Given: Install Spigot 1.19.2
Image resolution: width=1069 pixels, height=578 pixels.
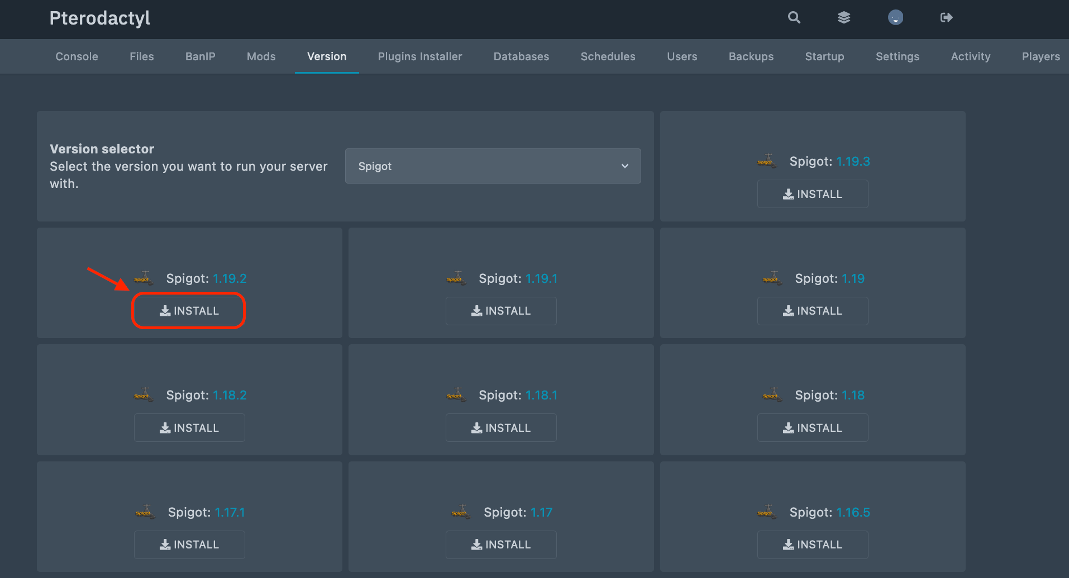Looking at the screenshot, I should click(x=189, y=311).
